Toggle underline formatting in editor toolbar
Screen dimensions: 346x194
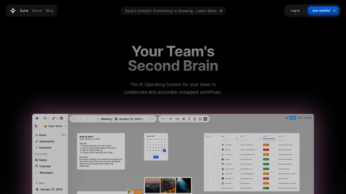pos(194,119)
